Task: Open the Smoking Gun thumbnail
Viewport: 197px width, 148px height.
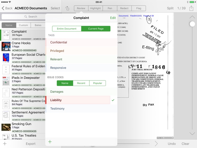Action: (x=6, y=127)
